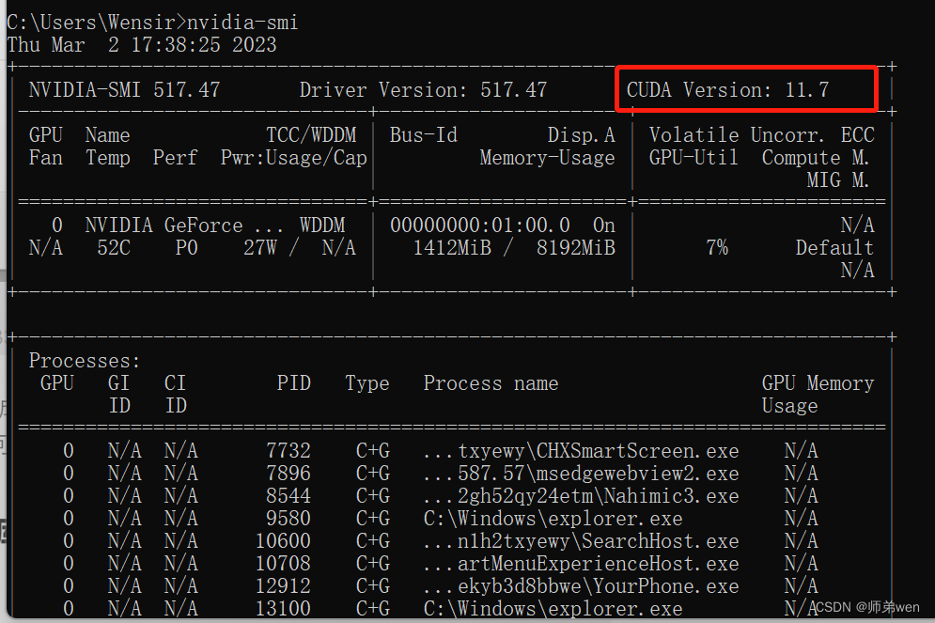
Task: Click the Default compute mode value
Action: pos(834,247)
